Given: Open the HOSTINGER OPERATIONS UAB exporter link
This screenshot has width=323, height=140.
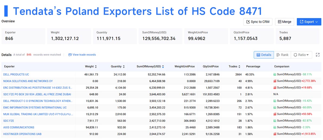Looking at the screenshot, I should point(22,134).
